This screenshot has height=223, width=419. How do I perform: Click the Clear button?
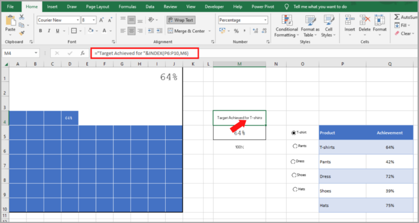click(x=405, y=33)
